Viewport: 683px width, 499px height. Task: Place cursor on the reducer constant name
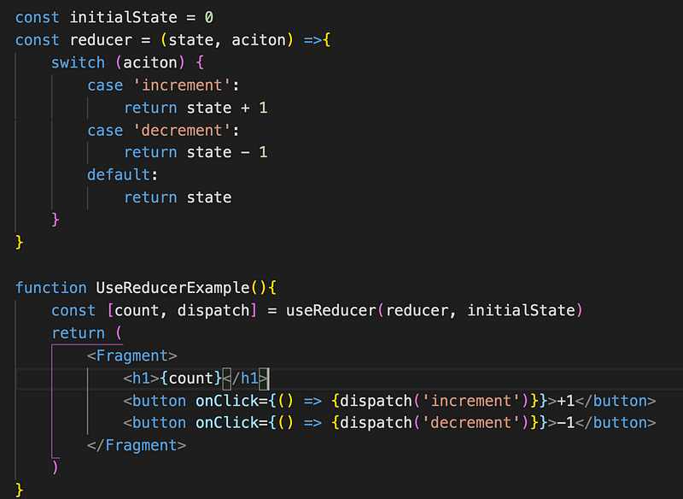click(101, 40)
